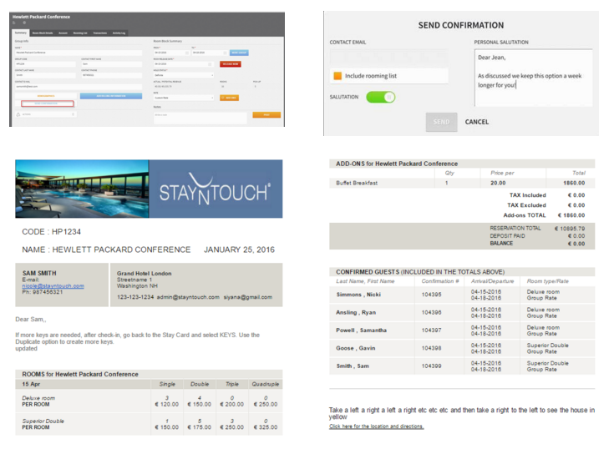Open the Account tab

[63, 33]
